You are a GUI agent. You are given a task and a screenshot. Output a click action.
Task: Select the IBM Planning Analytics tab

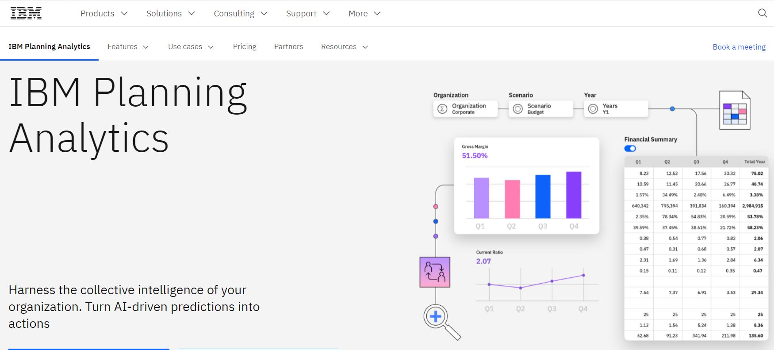pos(49,47)
